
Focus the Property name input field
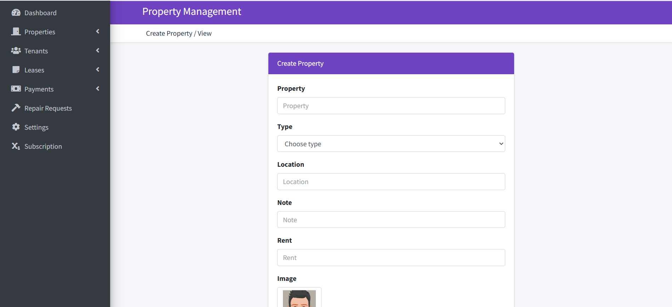[391, 106]
